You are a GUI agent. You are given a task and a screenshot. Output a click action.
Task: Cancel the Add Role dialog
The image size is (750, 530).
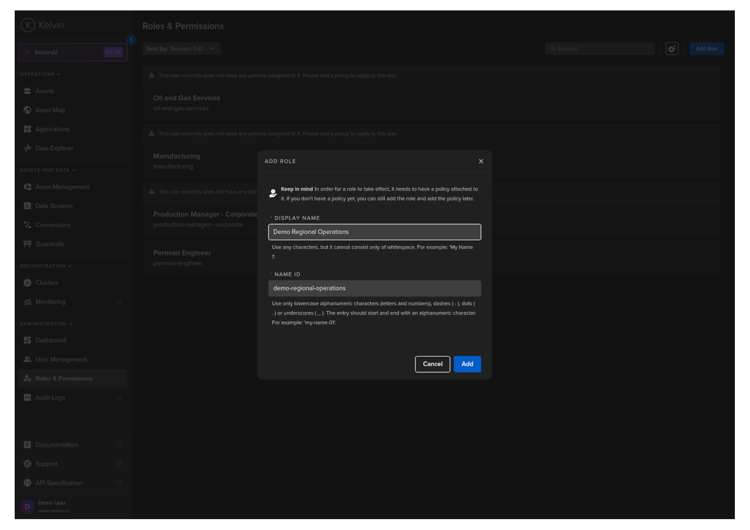tap(432, 364)
